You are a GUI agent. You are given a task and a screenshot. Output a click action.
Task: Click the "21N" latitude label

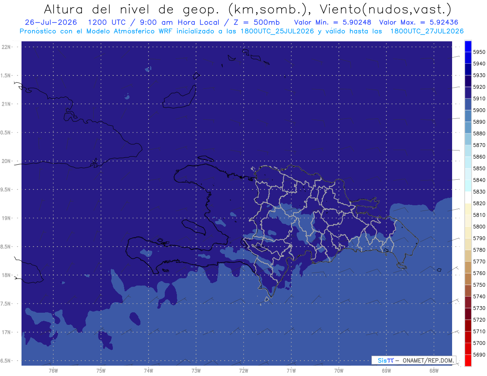(x=6, y=104)
